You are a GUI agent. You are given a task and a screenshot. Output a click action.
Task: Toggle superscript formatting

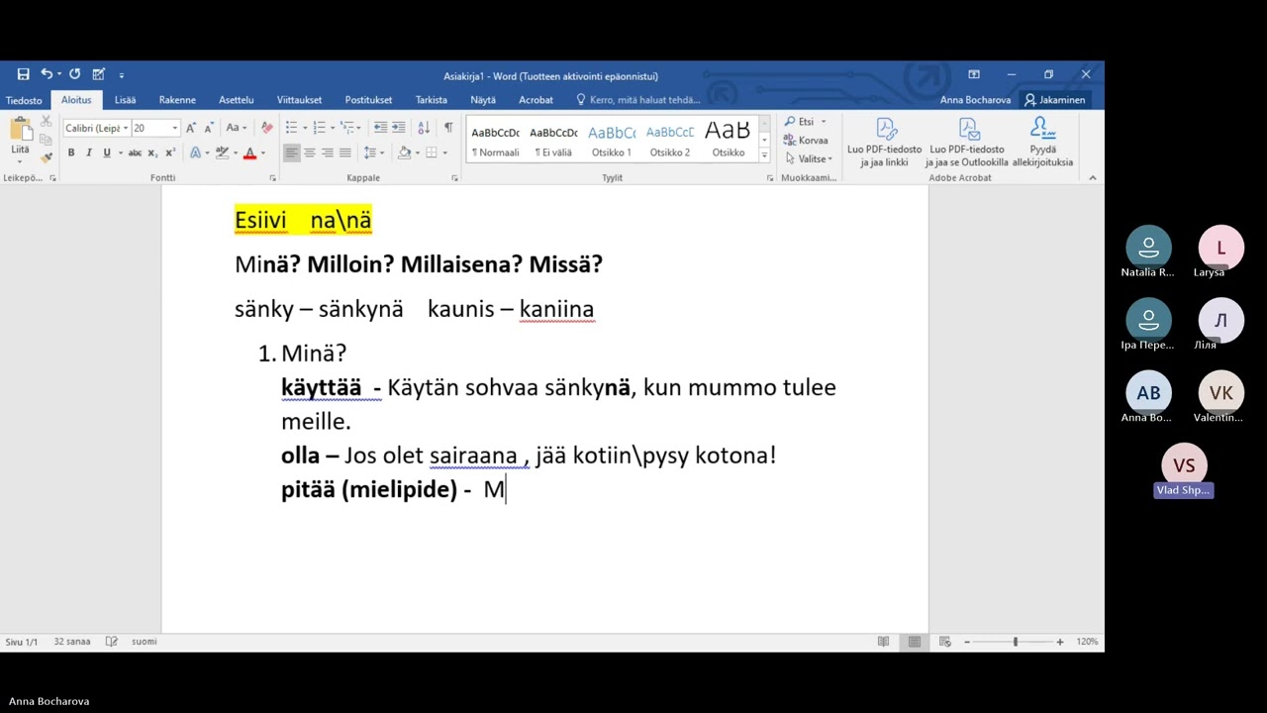[x=170, y=153]
